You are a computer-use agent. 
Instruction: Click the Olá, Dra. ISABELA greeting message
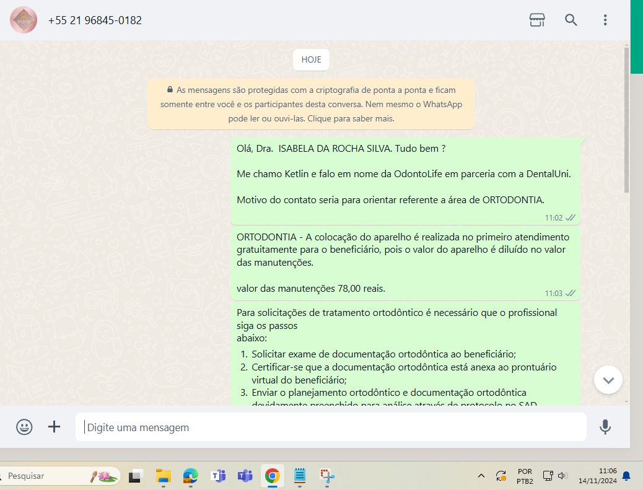coord(405,182)
